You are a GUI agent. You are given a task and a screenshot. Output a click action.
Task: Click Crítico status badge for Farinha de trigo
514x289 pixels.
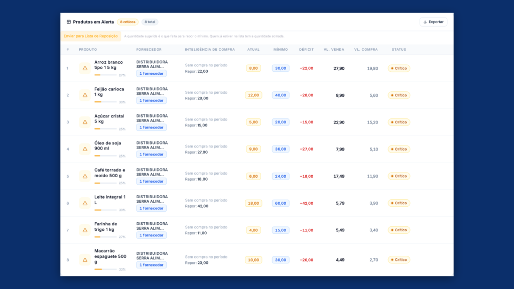coord(399,230)
